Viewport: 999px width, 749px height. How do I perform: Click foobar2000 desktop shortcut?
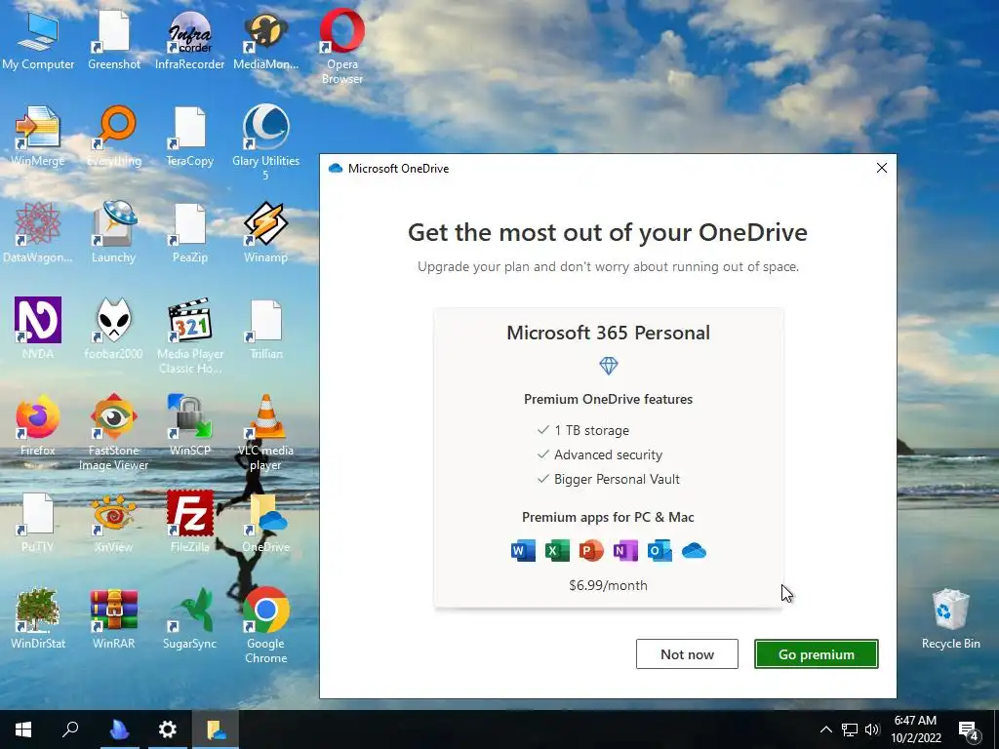click(114, 329)
